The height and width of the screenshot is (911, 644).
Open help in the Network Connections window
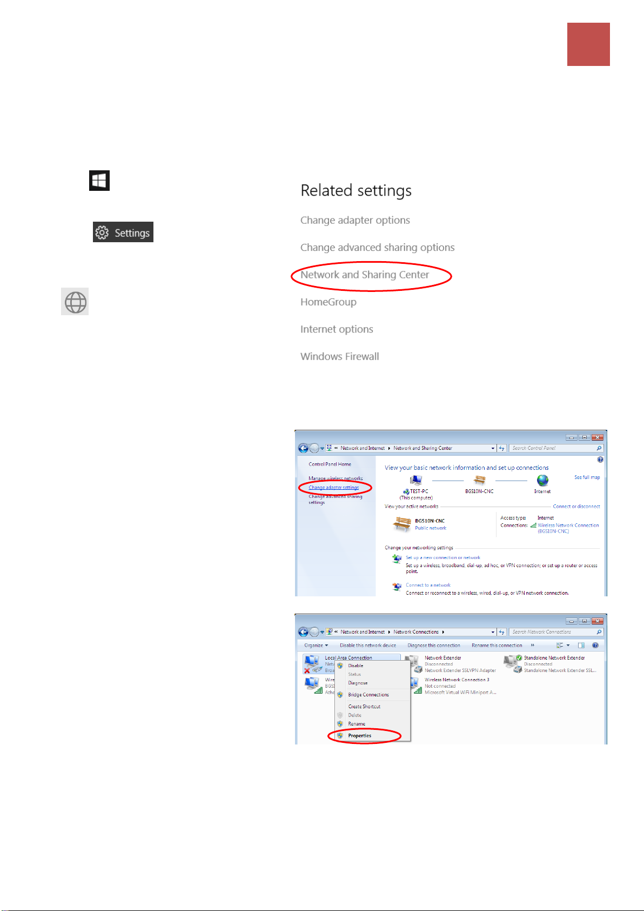click(x=595, y=645)
